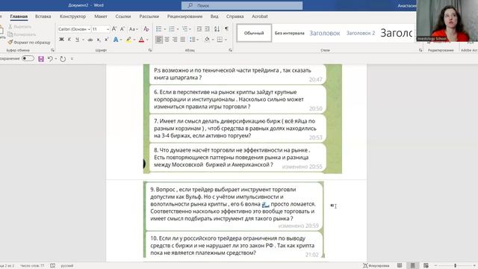Viewport: 478px width, 269px height.
Task: Increase paragraph indent
Action: (x=207, y=29)
